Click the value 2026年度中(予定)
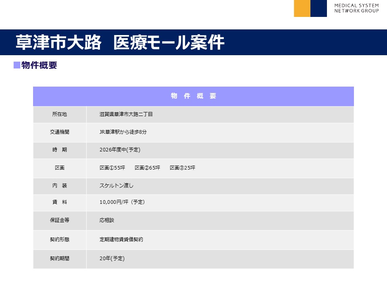The height and width of the screenshot is (290, 387). pyautogui.click(x=120, y=150)
